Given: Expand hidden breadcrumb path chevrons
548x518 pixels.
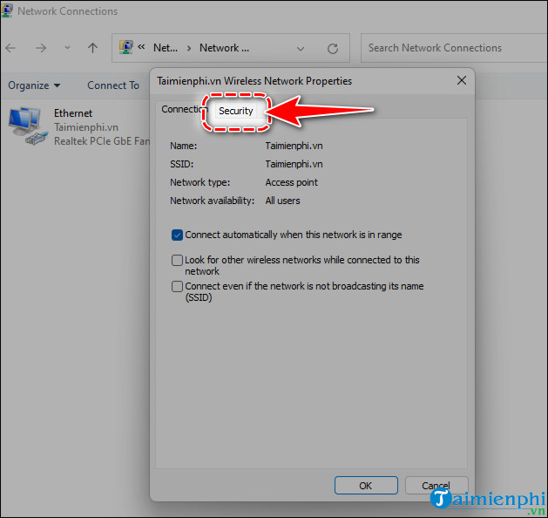Looking at the screenshot, I should (141, 47).
